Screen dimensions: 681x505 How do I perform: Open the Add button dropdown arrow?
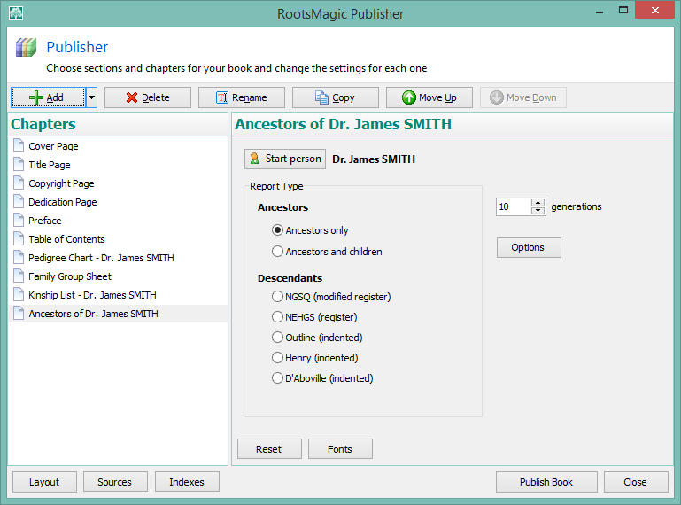click(x=91, y=97)
